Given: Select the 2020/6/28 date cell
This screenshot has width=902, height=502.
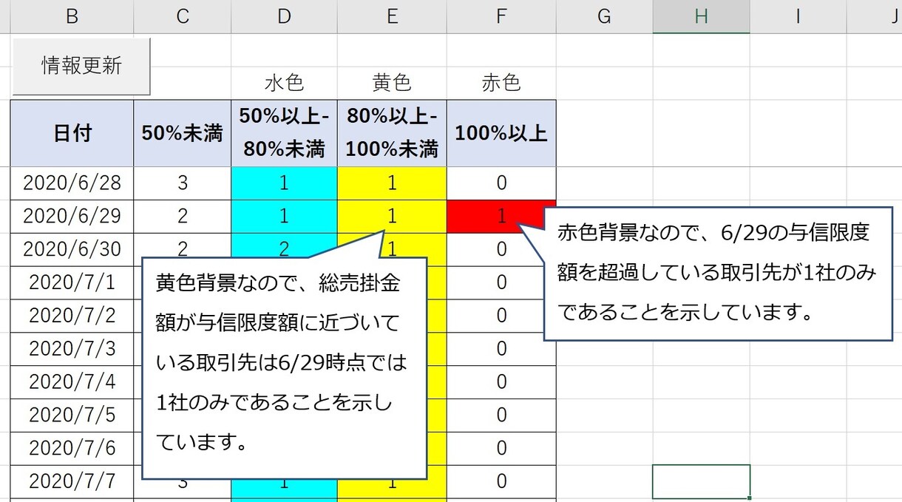Looking at the screenshot, I should tap(72, 183).
